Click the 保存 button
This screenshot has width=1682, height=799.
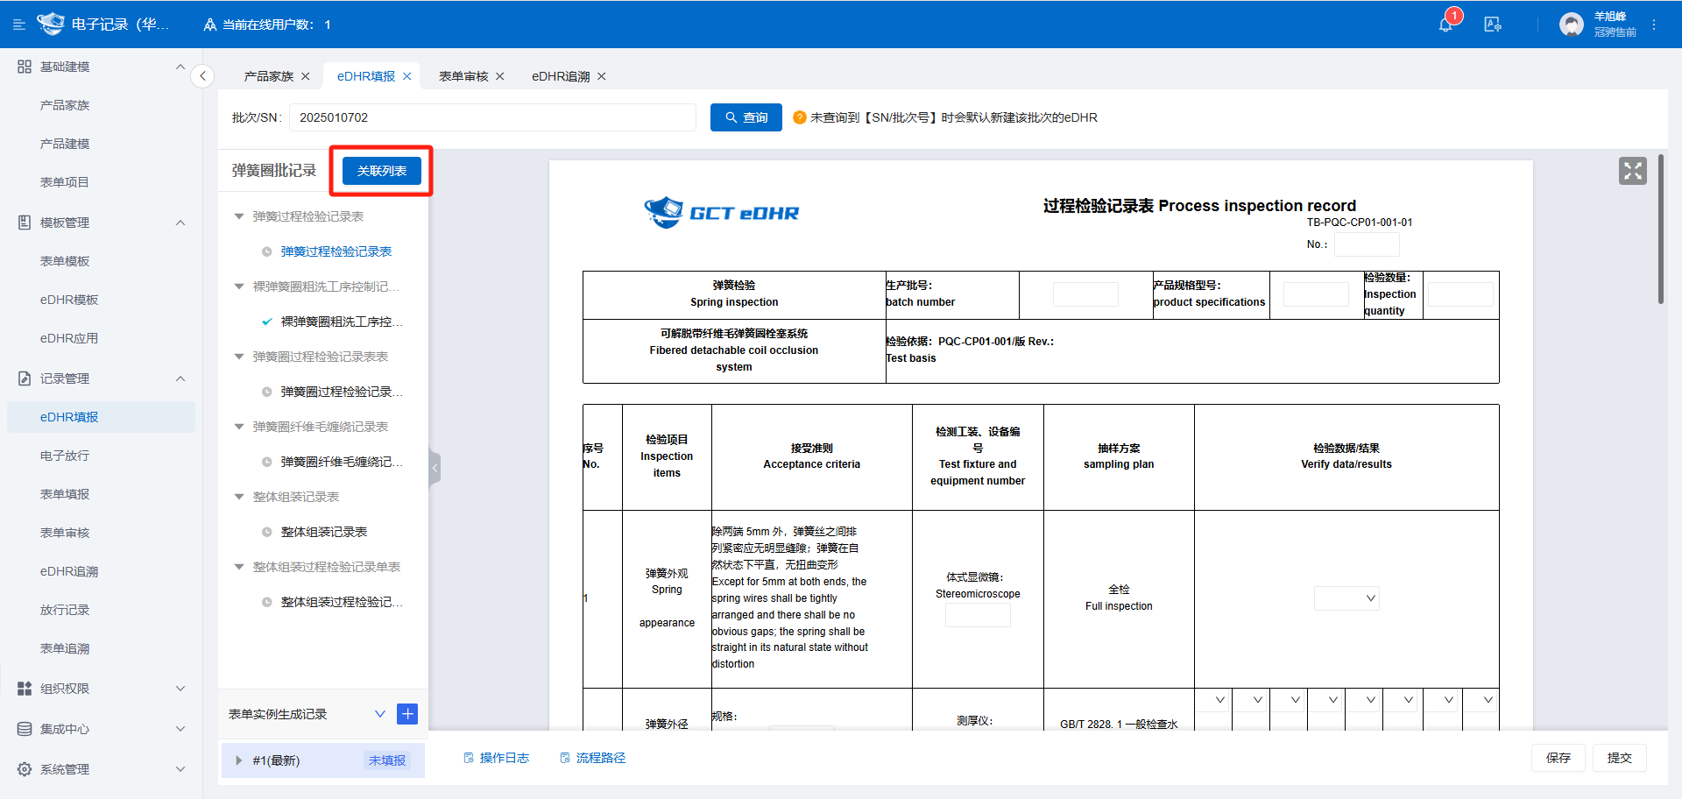click(1558, 758)
